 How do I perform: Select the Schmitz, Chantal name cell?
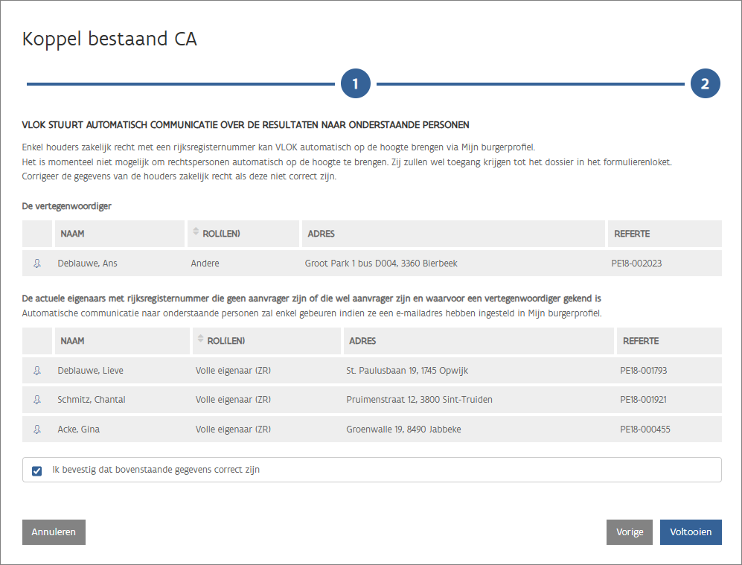[92, 400]
